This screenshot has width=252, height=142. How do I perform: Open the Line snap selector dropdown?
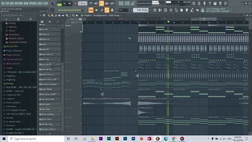(x=123, y=10)
